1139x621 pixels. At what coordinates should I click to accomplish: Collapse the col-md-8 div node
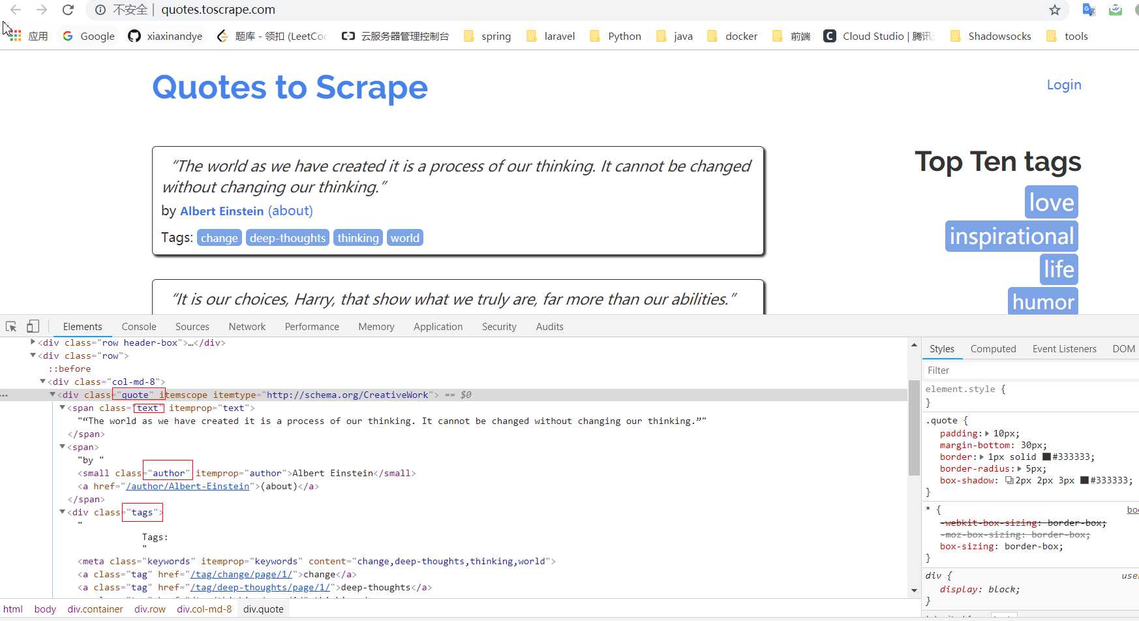tap(43, 382)
